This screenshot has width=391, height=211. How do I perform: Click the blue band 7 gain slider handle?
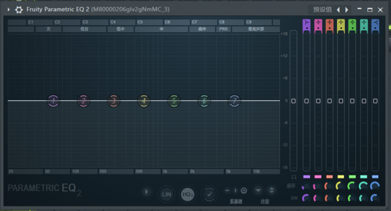(375, 101)
